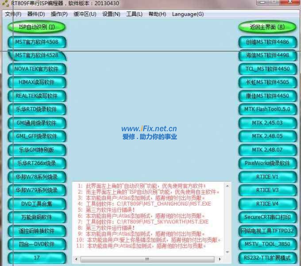Open 遥控码转换软件

37,231
